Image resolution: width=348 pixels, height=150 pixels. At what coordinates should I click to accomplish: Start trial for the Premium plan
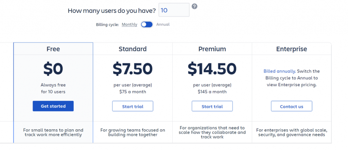(212, 106)
